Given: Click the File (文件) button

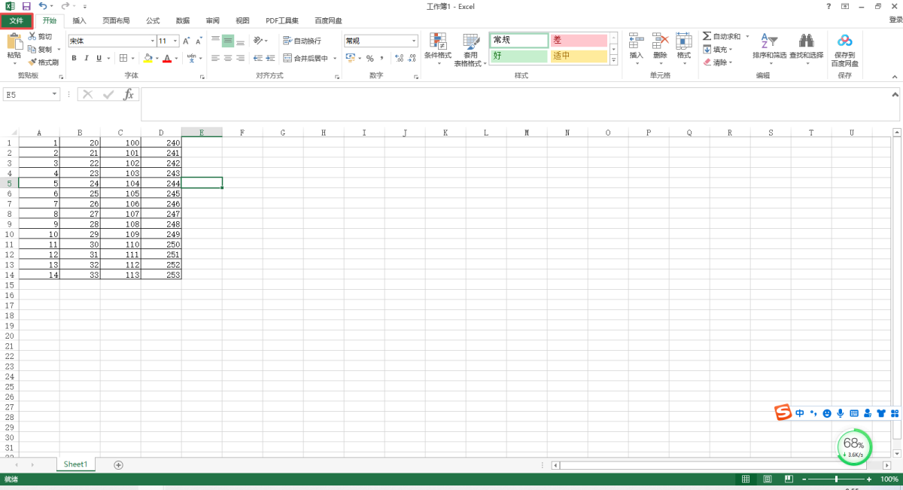Looking at the screenshot, I should tap(17, 20).
